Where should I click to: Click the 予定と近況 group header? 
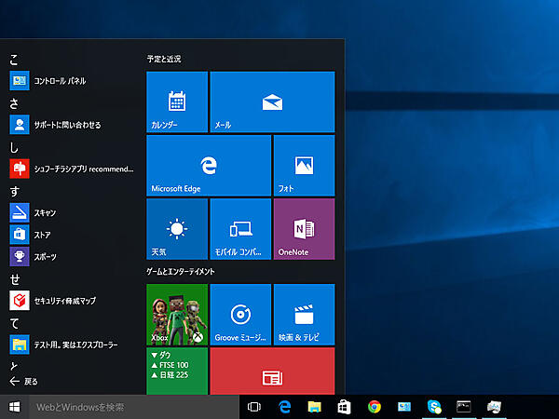point(164,59)
